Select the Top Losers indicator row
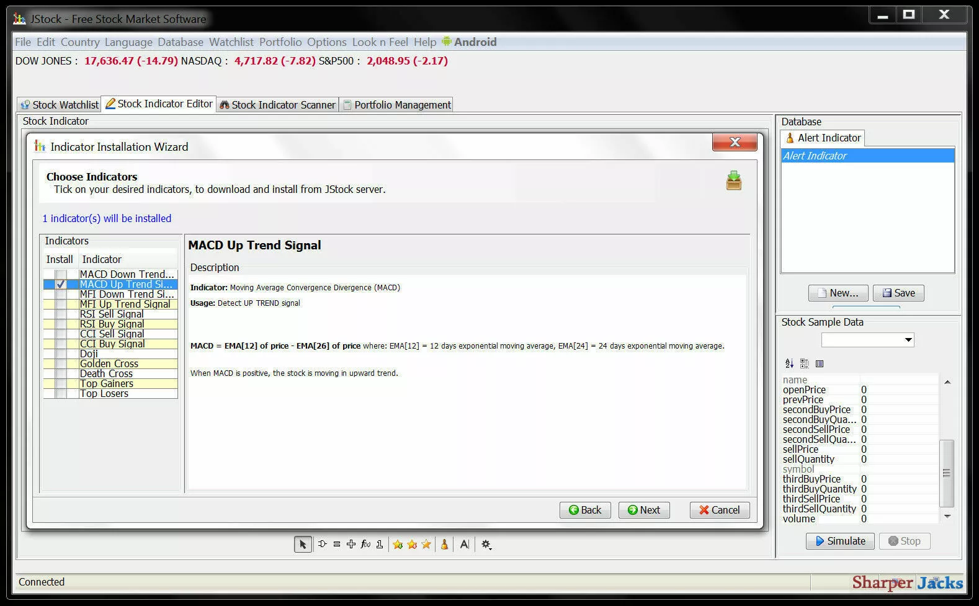This screenshot has width=979, height=606. point(110,393)
